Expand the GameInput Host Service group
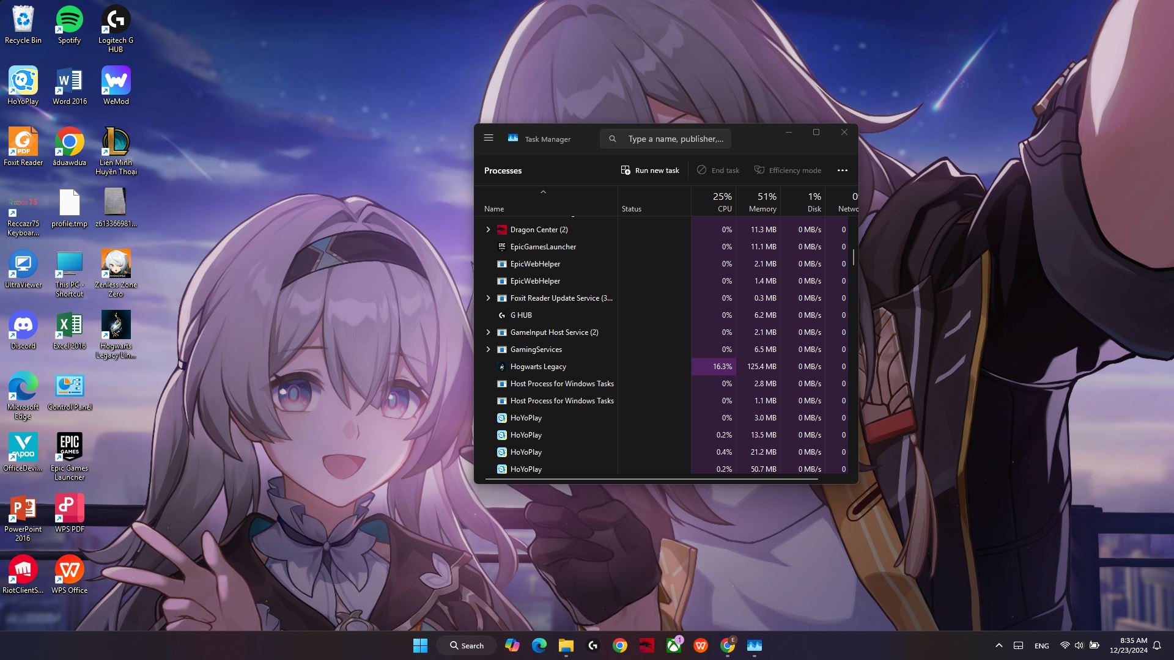1174x660 pixels. point(488,332)
